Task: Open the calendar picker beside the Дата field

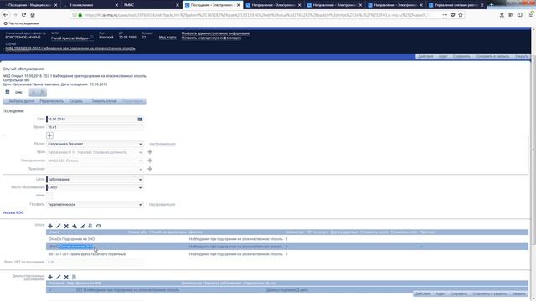Action: 140,119
